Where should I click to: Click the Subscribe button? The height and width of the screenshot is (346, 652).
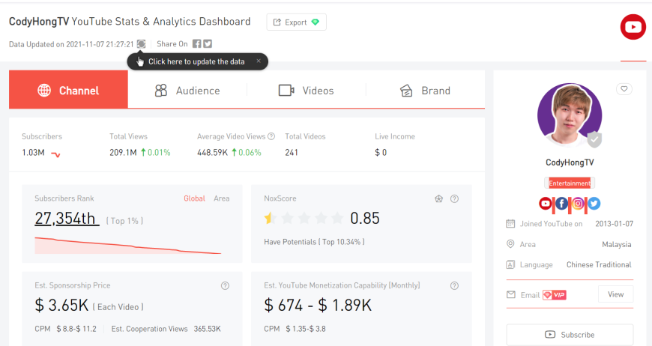(x=570, y=334)
